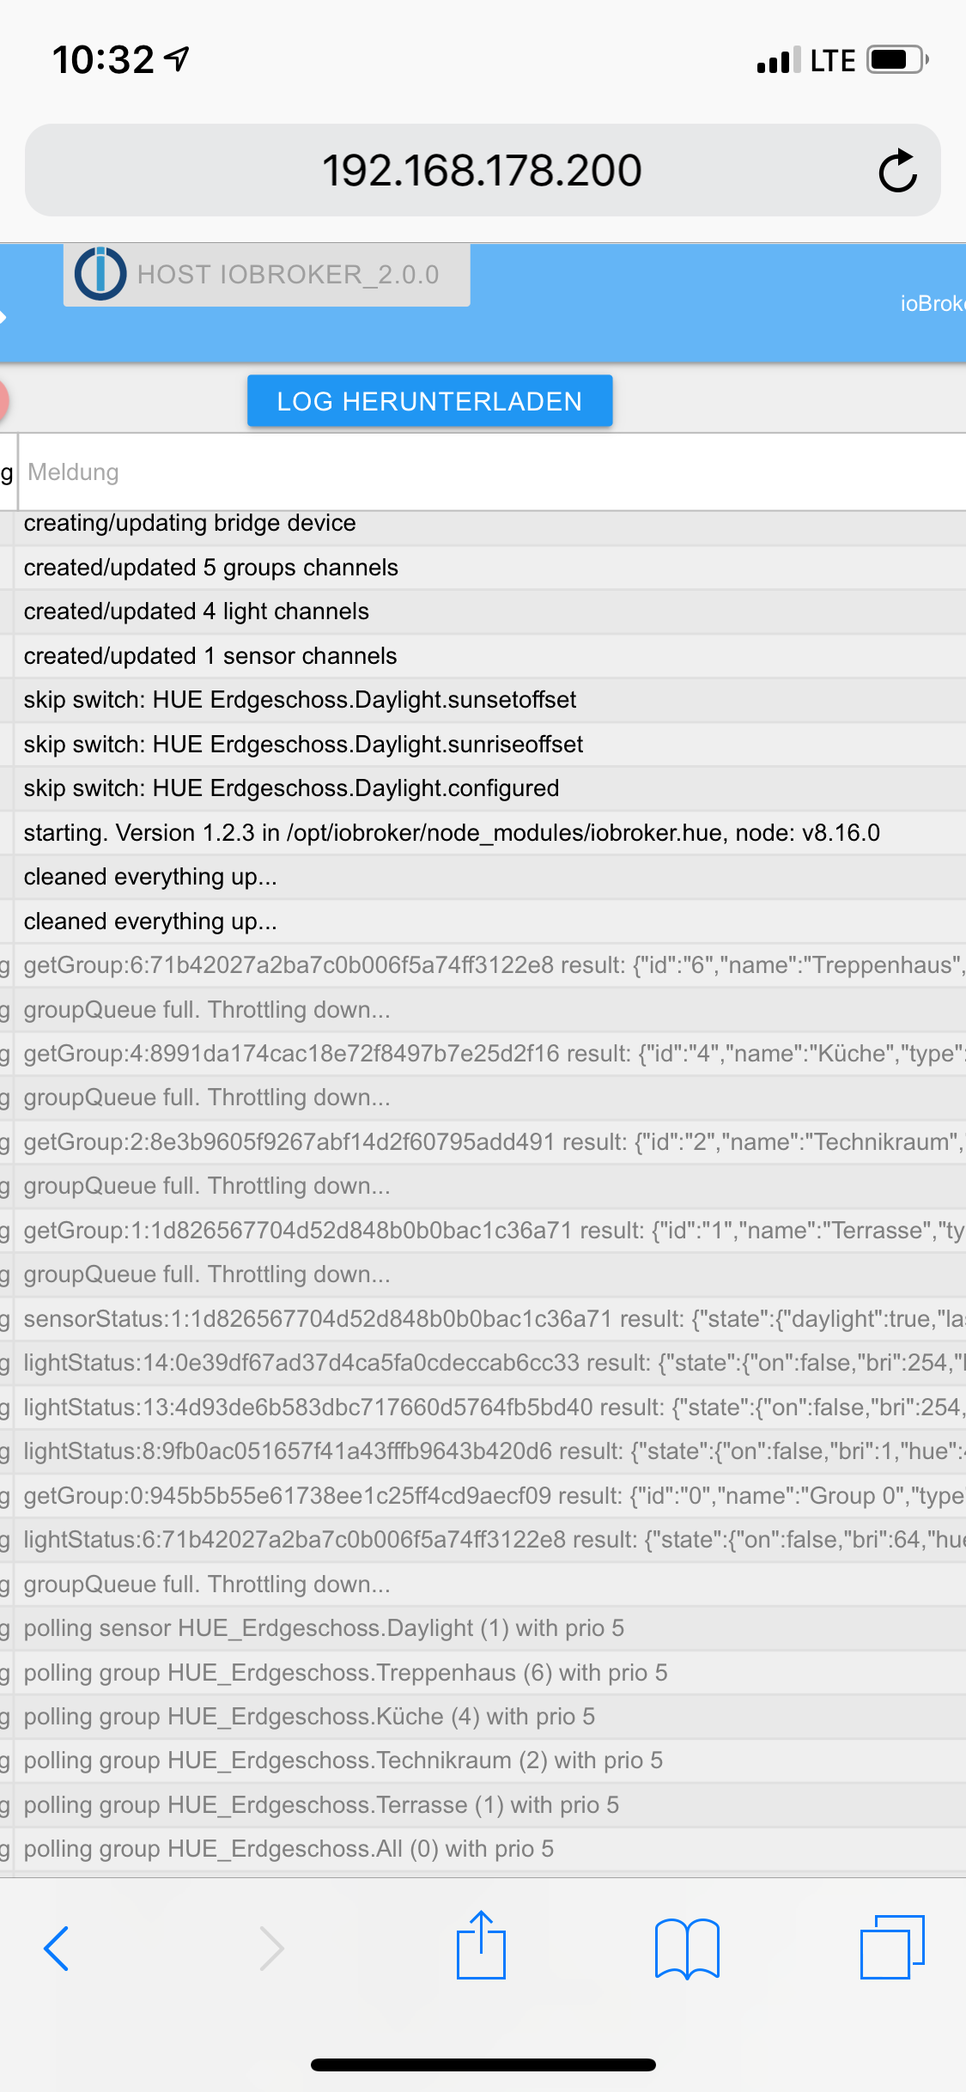This screenshot has width=966, height=2092.
Task: Open the Safari bookmarks book icon
Action: coord(687,1949)
